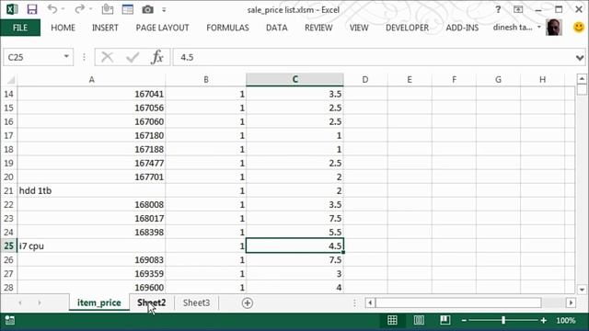The image size is (589, 331).
Task: Click the Select All corner triangle
Action: click(11, 80)
